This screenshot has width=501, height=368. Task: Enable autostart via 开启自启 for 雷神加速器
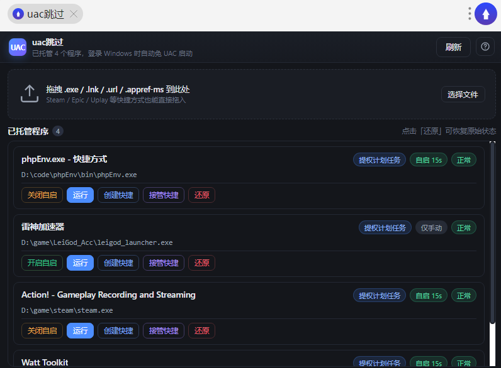[42, 262]
